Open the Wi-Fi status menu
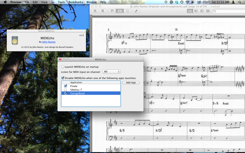The width and height of the screenshot is (245, 153). (x=187, y=2)
